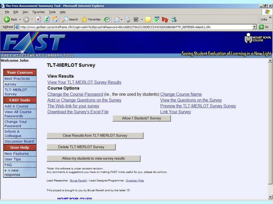
Task: Open The Web-link for your survey link
Action: point(73,106)
